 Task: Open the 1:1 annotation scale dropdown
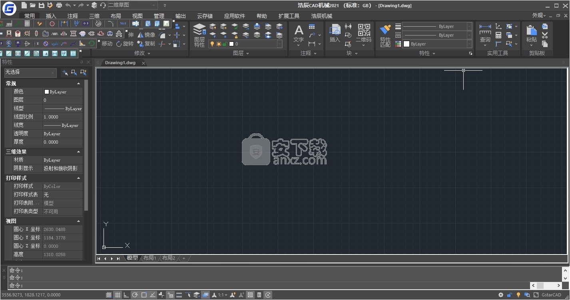(x=222, y=295)
